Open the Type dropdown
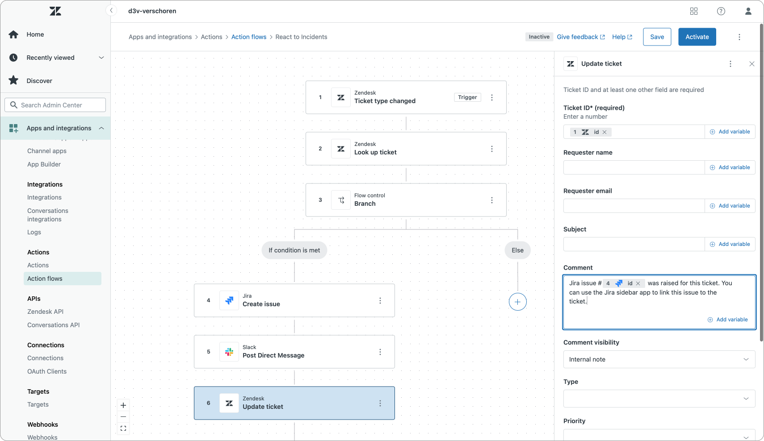Viewport: 764px width, 441px height. click(x=659, y=399)
